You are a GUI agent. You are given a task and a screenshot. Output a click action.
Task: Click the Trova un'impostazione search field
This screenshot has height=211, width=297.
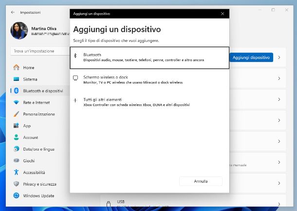[40, 51]
